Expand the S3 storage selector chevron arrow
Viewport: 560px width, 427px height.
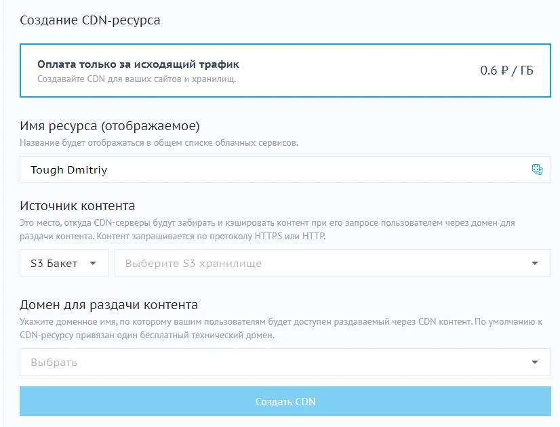535,263
